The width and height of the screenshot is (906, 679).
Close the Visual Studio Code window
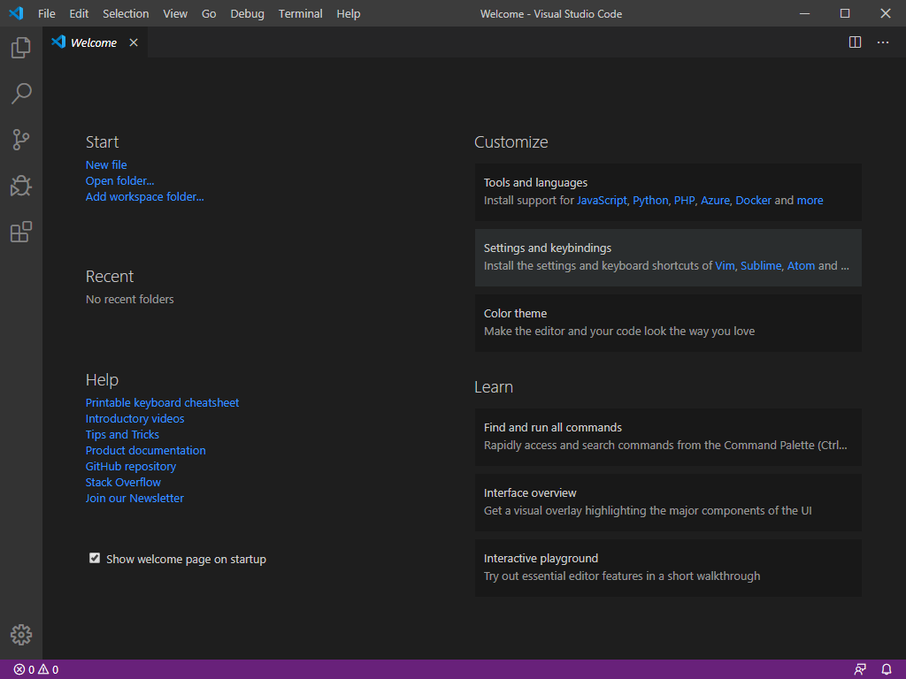[885, 13]
